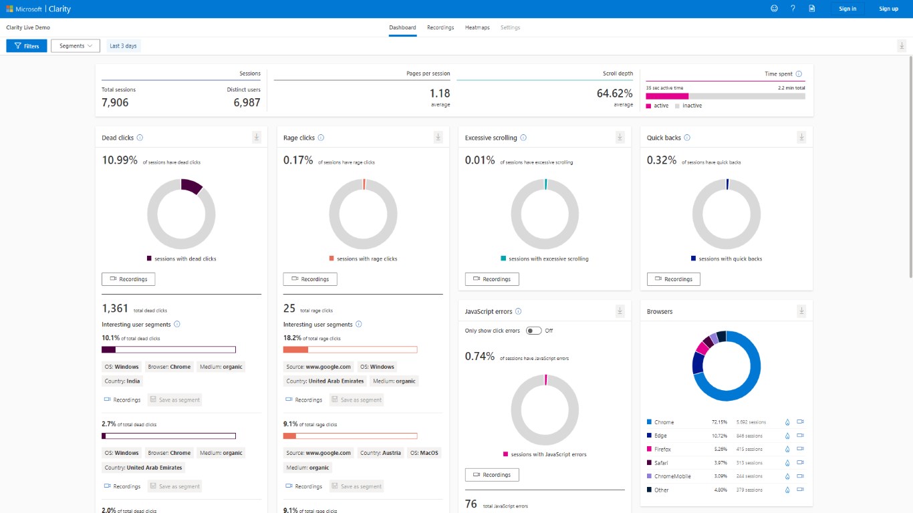This screenshot has width=913, height=513.
Task: Switch to the Recordings tab
Action: (440, 27)
